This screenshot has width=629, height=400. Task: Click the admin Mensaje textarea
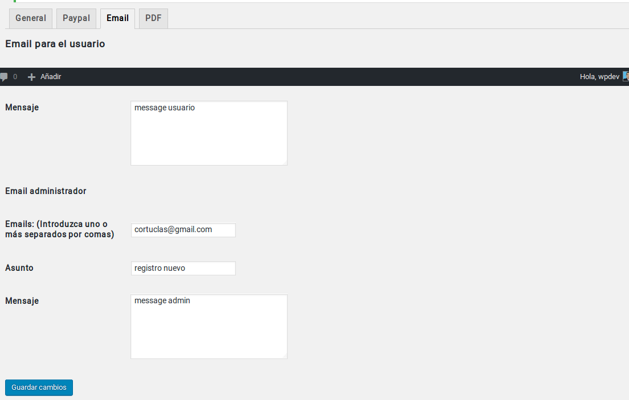[x=209, y=327]
